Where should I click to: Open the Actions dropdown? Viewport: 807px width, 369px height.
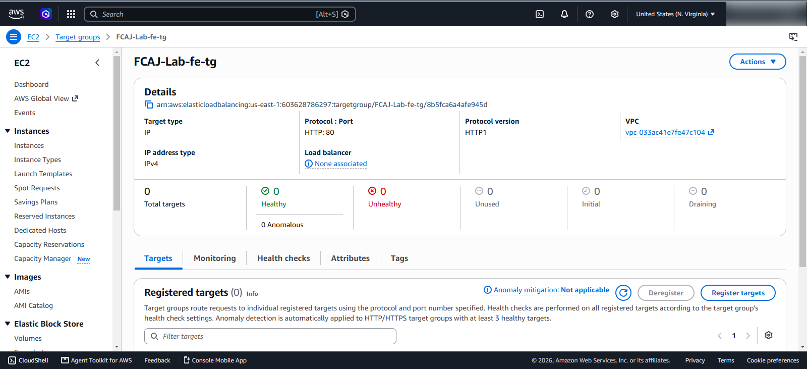[x=758, y=62]
